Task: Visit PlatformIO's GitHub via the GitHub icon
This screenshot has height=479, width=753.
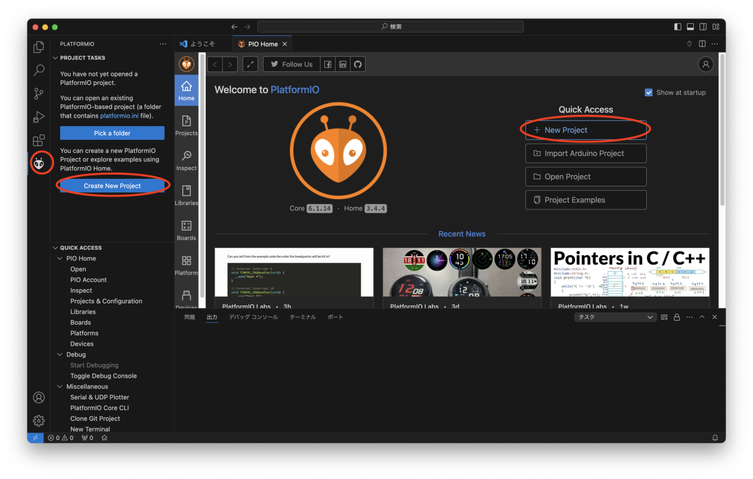Action: [357, 64]
